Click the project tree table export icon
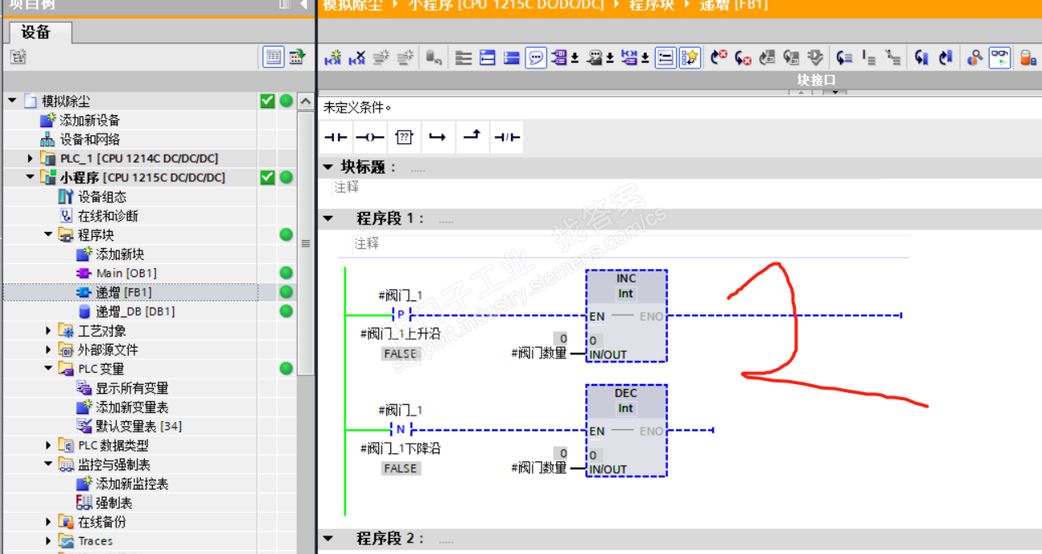Viewport: 1042px width, 554px height. click(x=298, y=57)
